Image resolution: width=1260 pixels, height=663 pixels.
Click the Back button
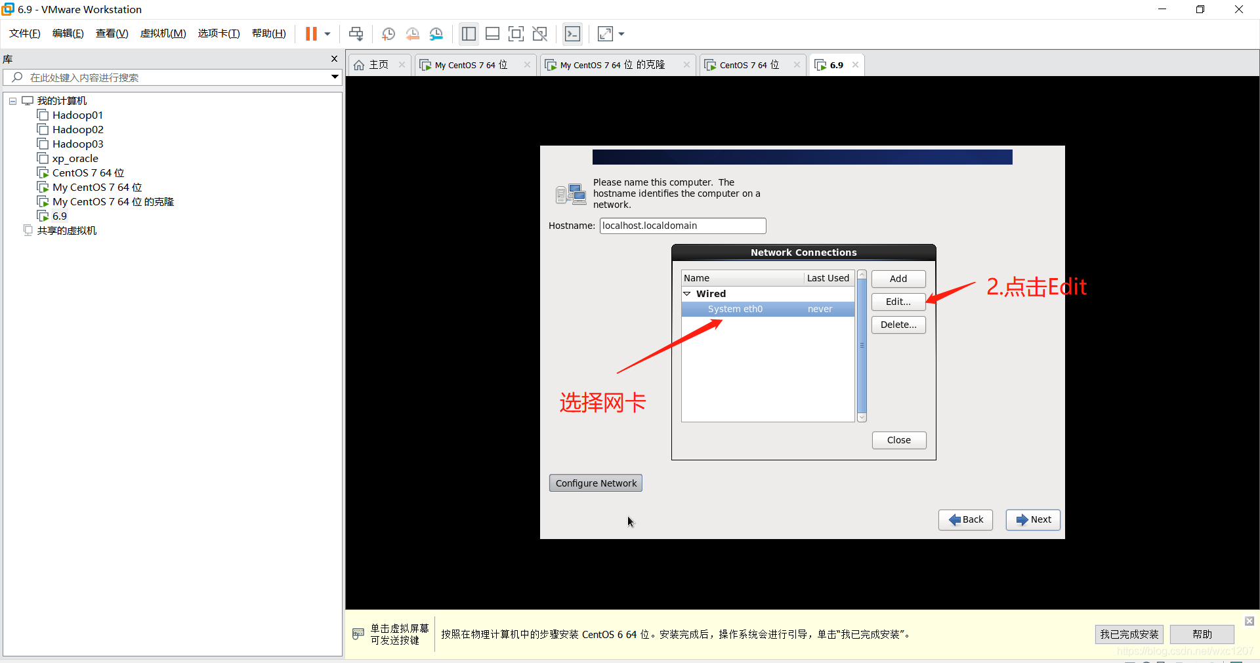pos(965,519)
